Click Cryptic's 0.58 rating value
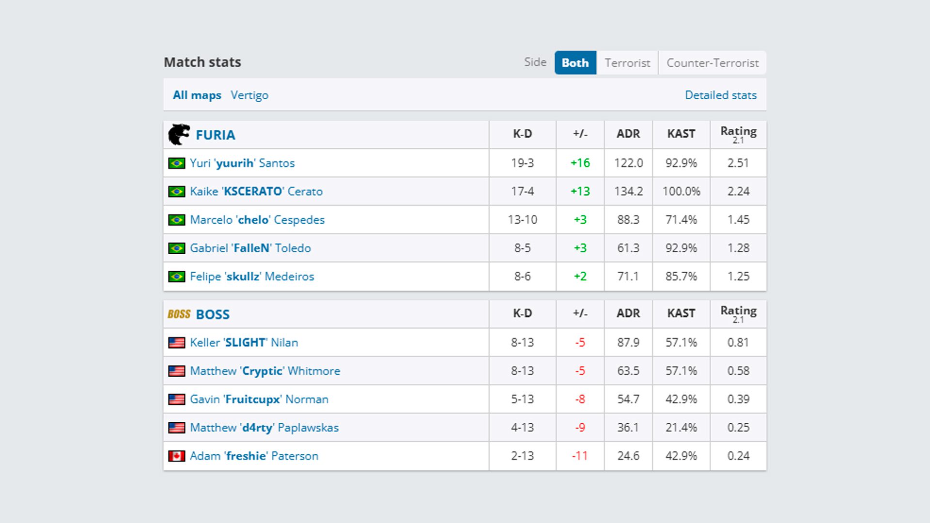This screenshot has width=930, height=523. [x=738, y=370]
